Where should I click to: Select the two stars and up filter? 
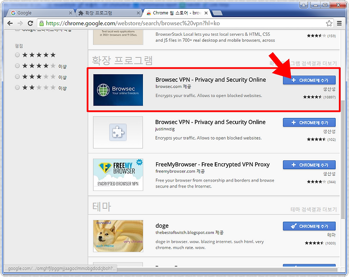coord(17,87)
